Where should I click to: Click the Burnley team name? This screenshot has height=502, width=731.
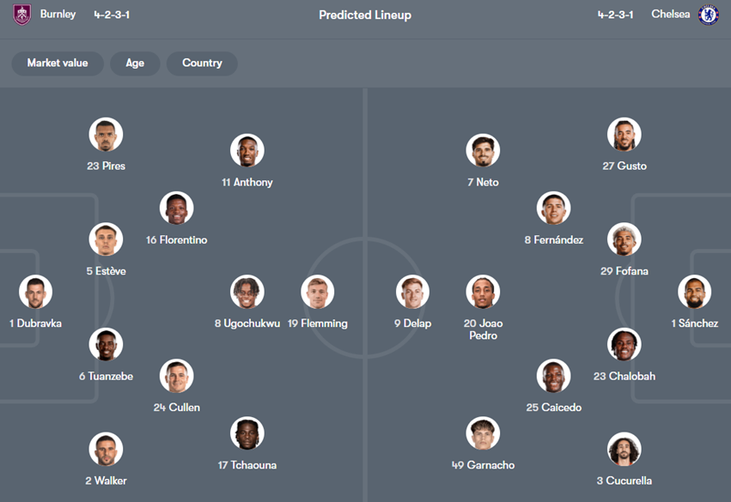click(x=58, y=15)
